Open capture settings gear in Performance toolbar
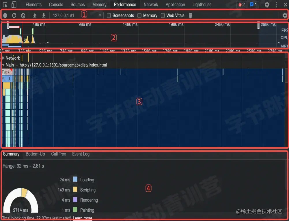Screen dimensions: 289x221 point(285,16)
